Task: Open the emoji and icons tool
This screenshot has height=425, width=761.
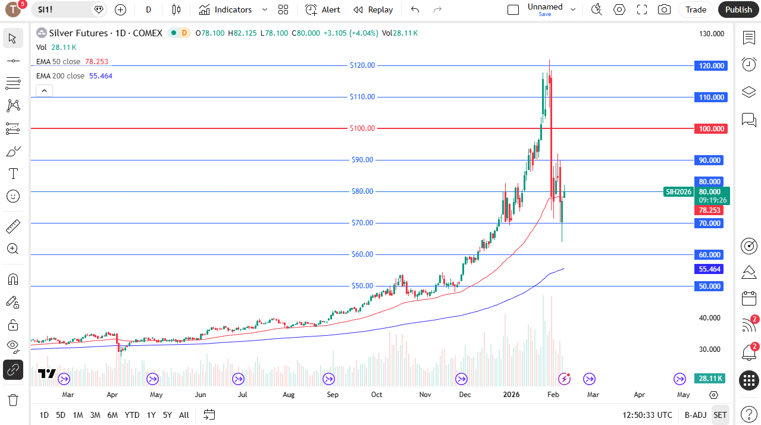Action: point(12,196)
